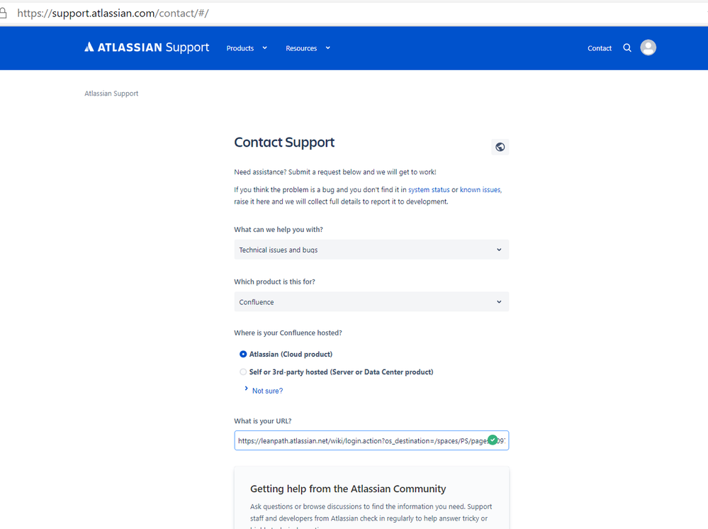Screen dimensions: 708x529
Task: Expand the Resources chevron arrow
Action: click(x=328, y=48)
